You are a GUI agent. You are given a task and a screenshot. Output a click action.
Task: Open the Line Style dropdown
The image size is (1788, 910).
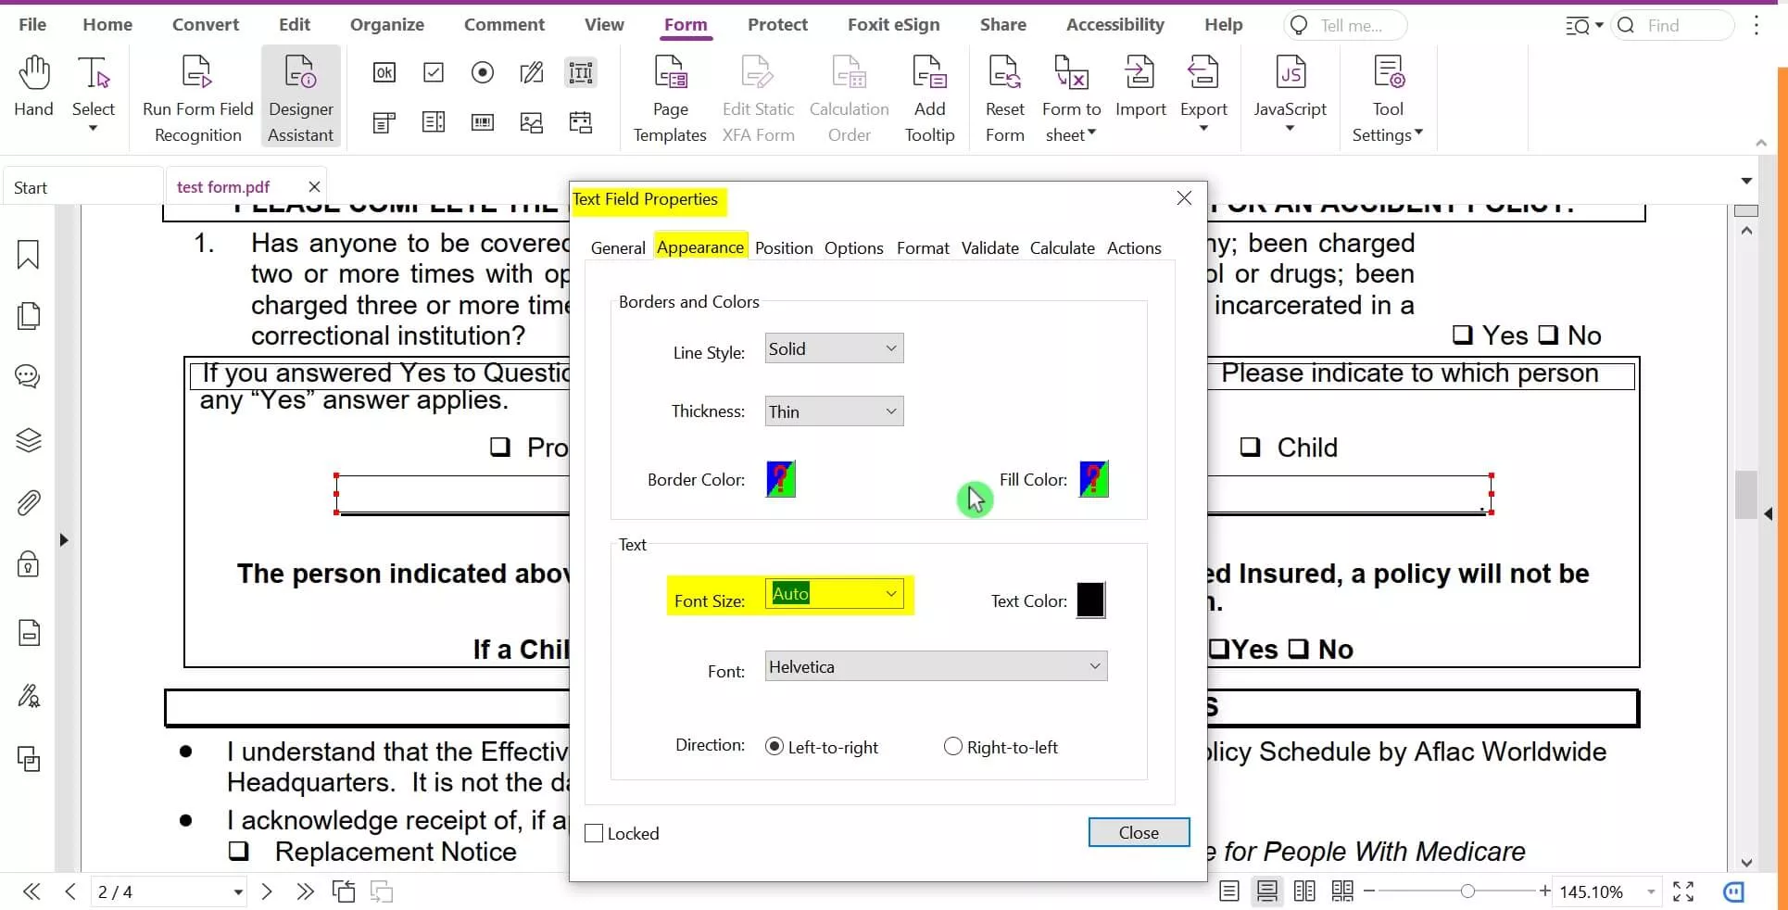click(x=832, y=348)
